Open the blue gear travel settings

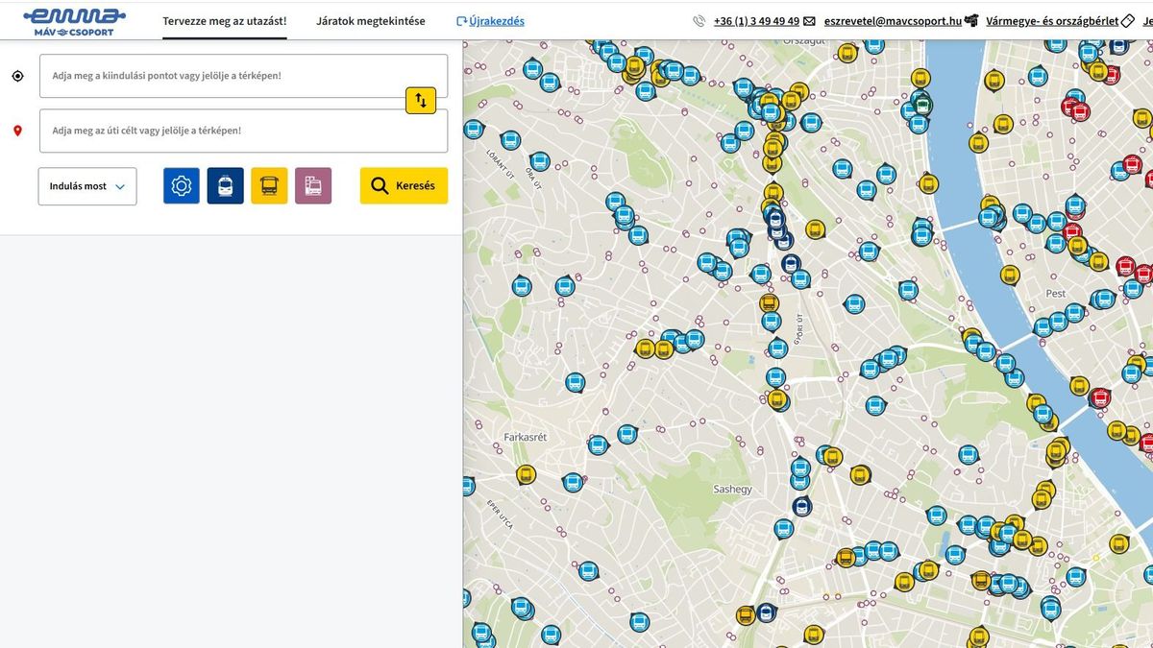[182, 185]
